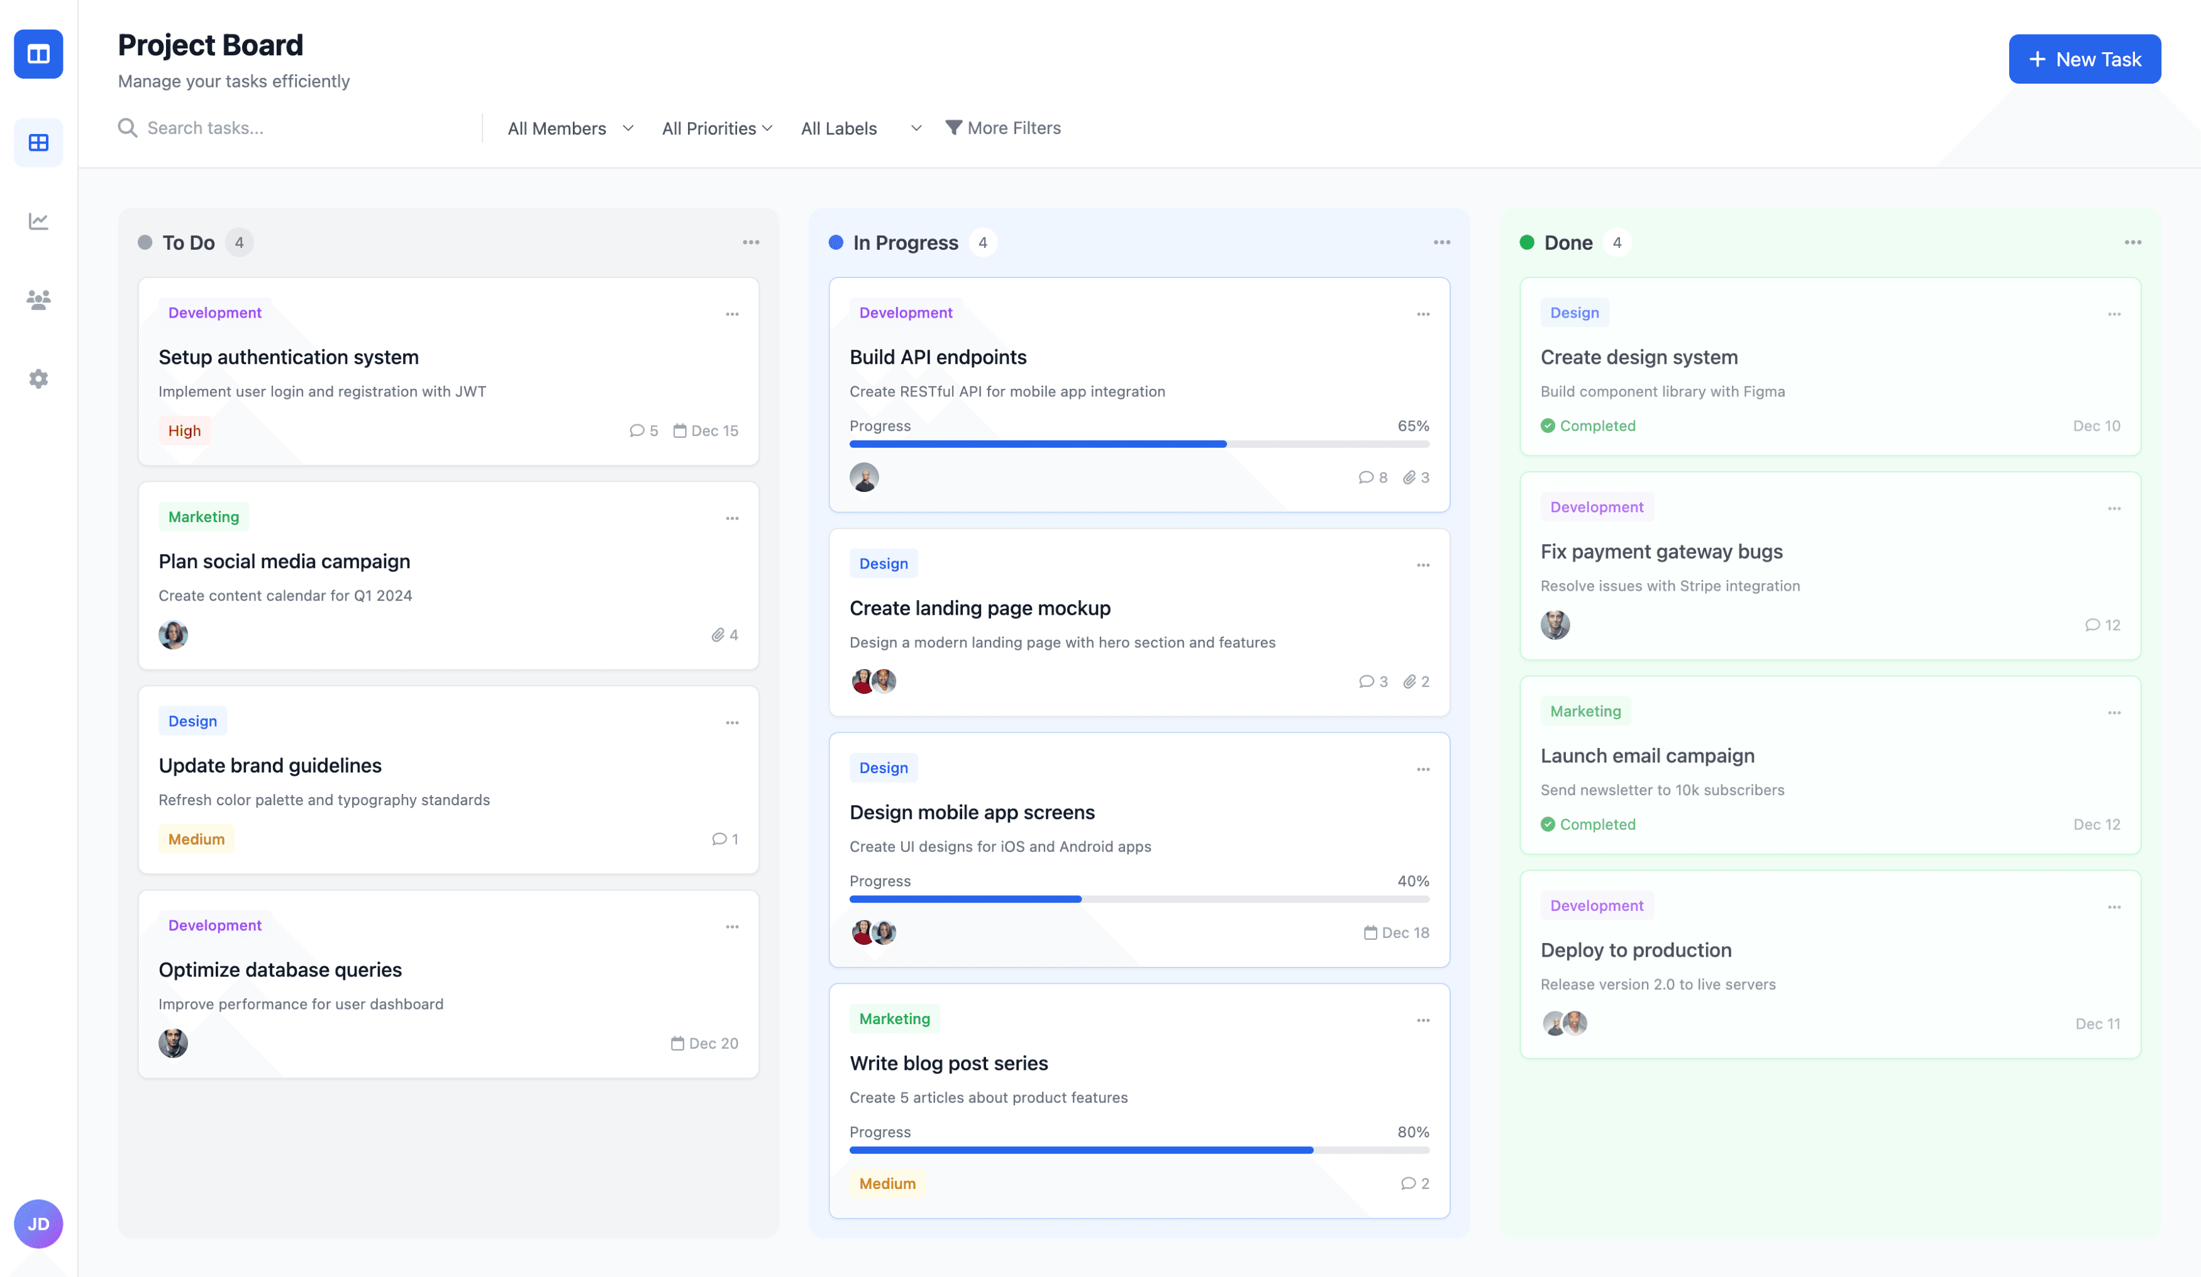
Task: Open the settings gear in the sidebar
Action: pyautogui.click(x=38, y=378)
